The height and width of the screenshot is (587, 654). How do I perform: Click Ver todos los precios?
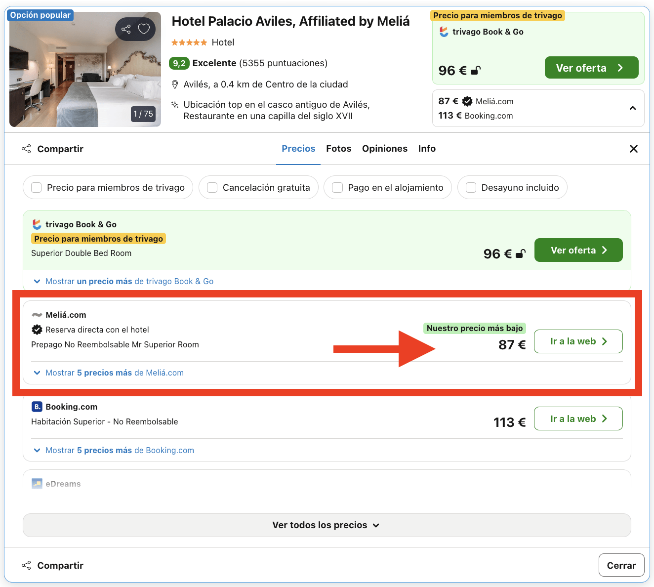click(327, 525)
